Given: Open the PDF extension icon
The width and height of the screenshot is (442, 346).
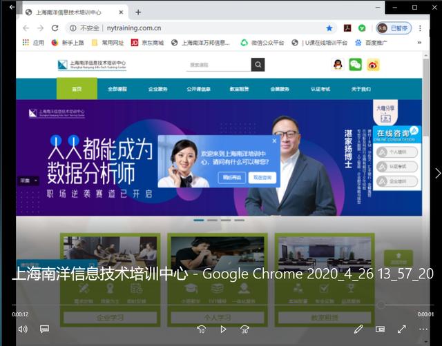Looking at the screenshot, I should pyautogui.click(x=347, y=28).
